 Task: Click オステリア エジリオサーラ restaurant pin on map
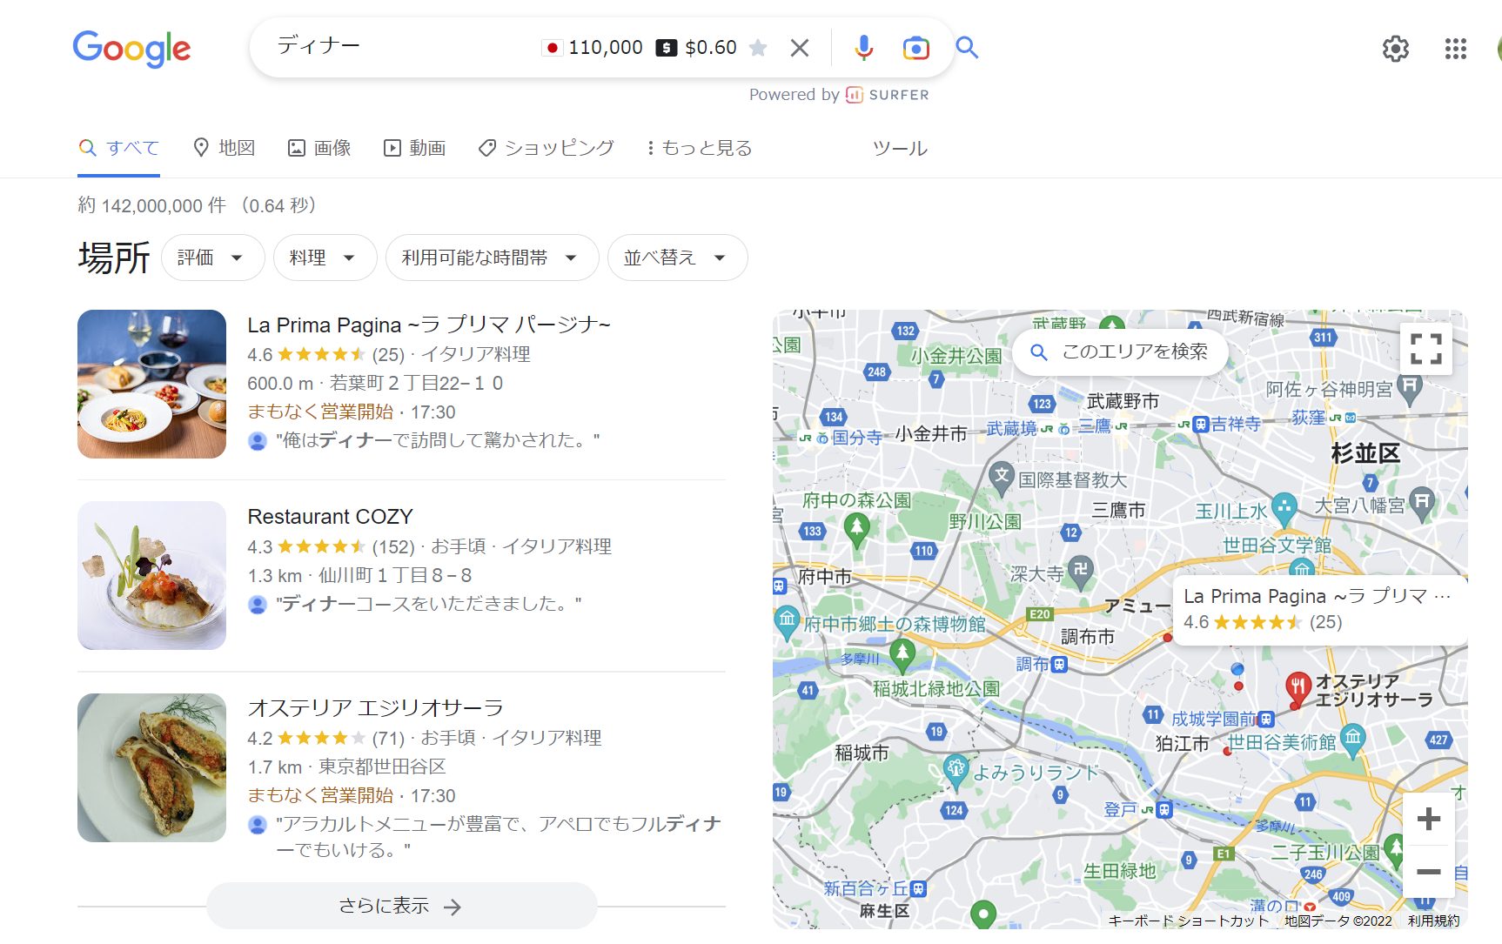tap(1297, 687)
